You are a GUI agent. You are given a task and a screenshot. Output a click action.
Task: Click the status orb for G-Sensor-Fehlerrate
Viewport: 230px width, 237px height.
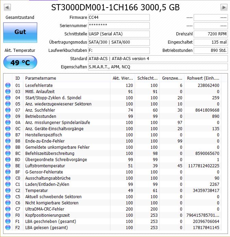pyautogui.click(x=8, y=172)
